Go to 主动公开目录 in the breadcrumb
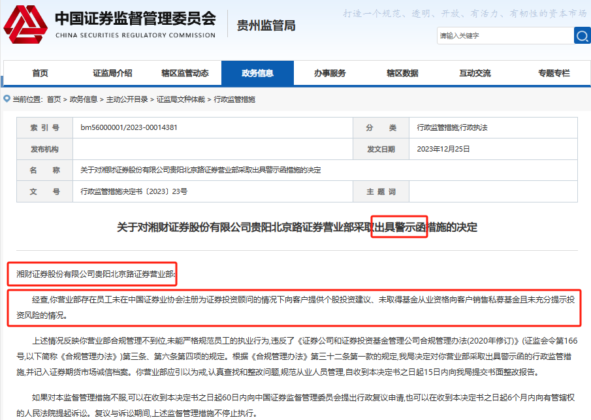 pyautogui.click(x=127, y=99)
